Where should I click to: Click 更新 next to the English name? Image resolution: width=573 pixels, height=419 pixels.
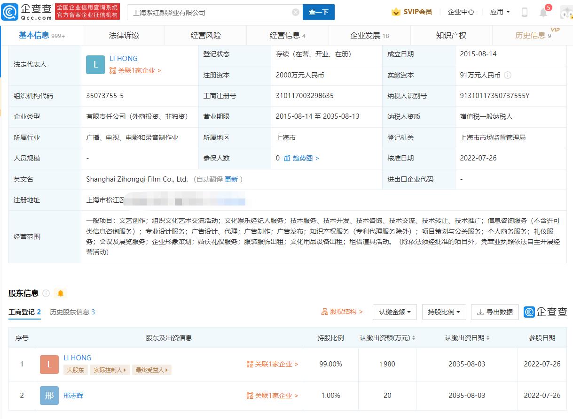pos(231,179)
